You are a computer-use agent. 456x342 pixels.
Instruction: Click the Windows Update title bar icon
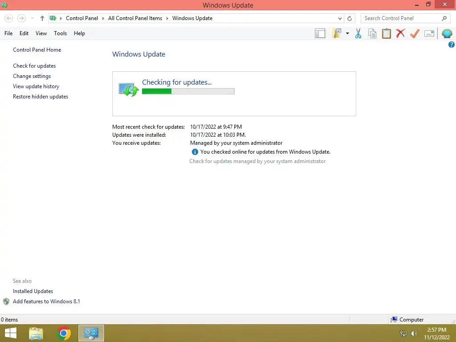4,5
